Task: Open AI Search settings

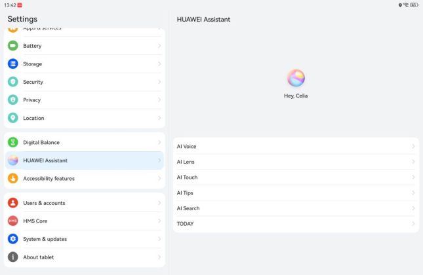Action: click(x=295, y=208)
